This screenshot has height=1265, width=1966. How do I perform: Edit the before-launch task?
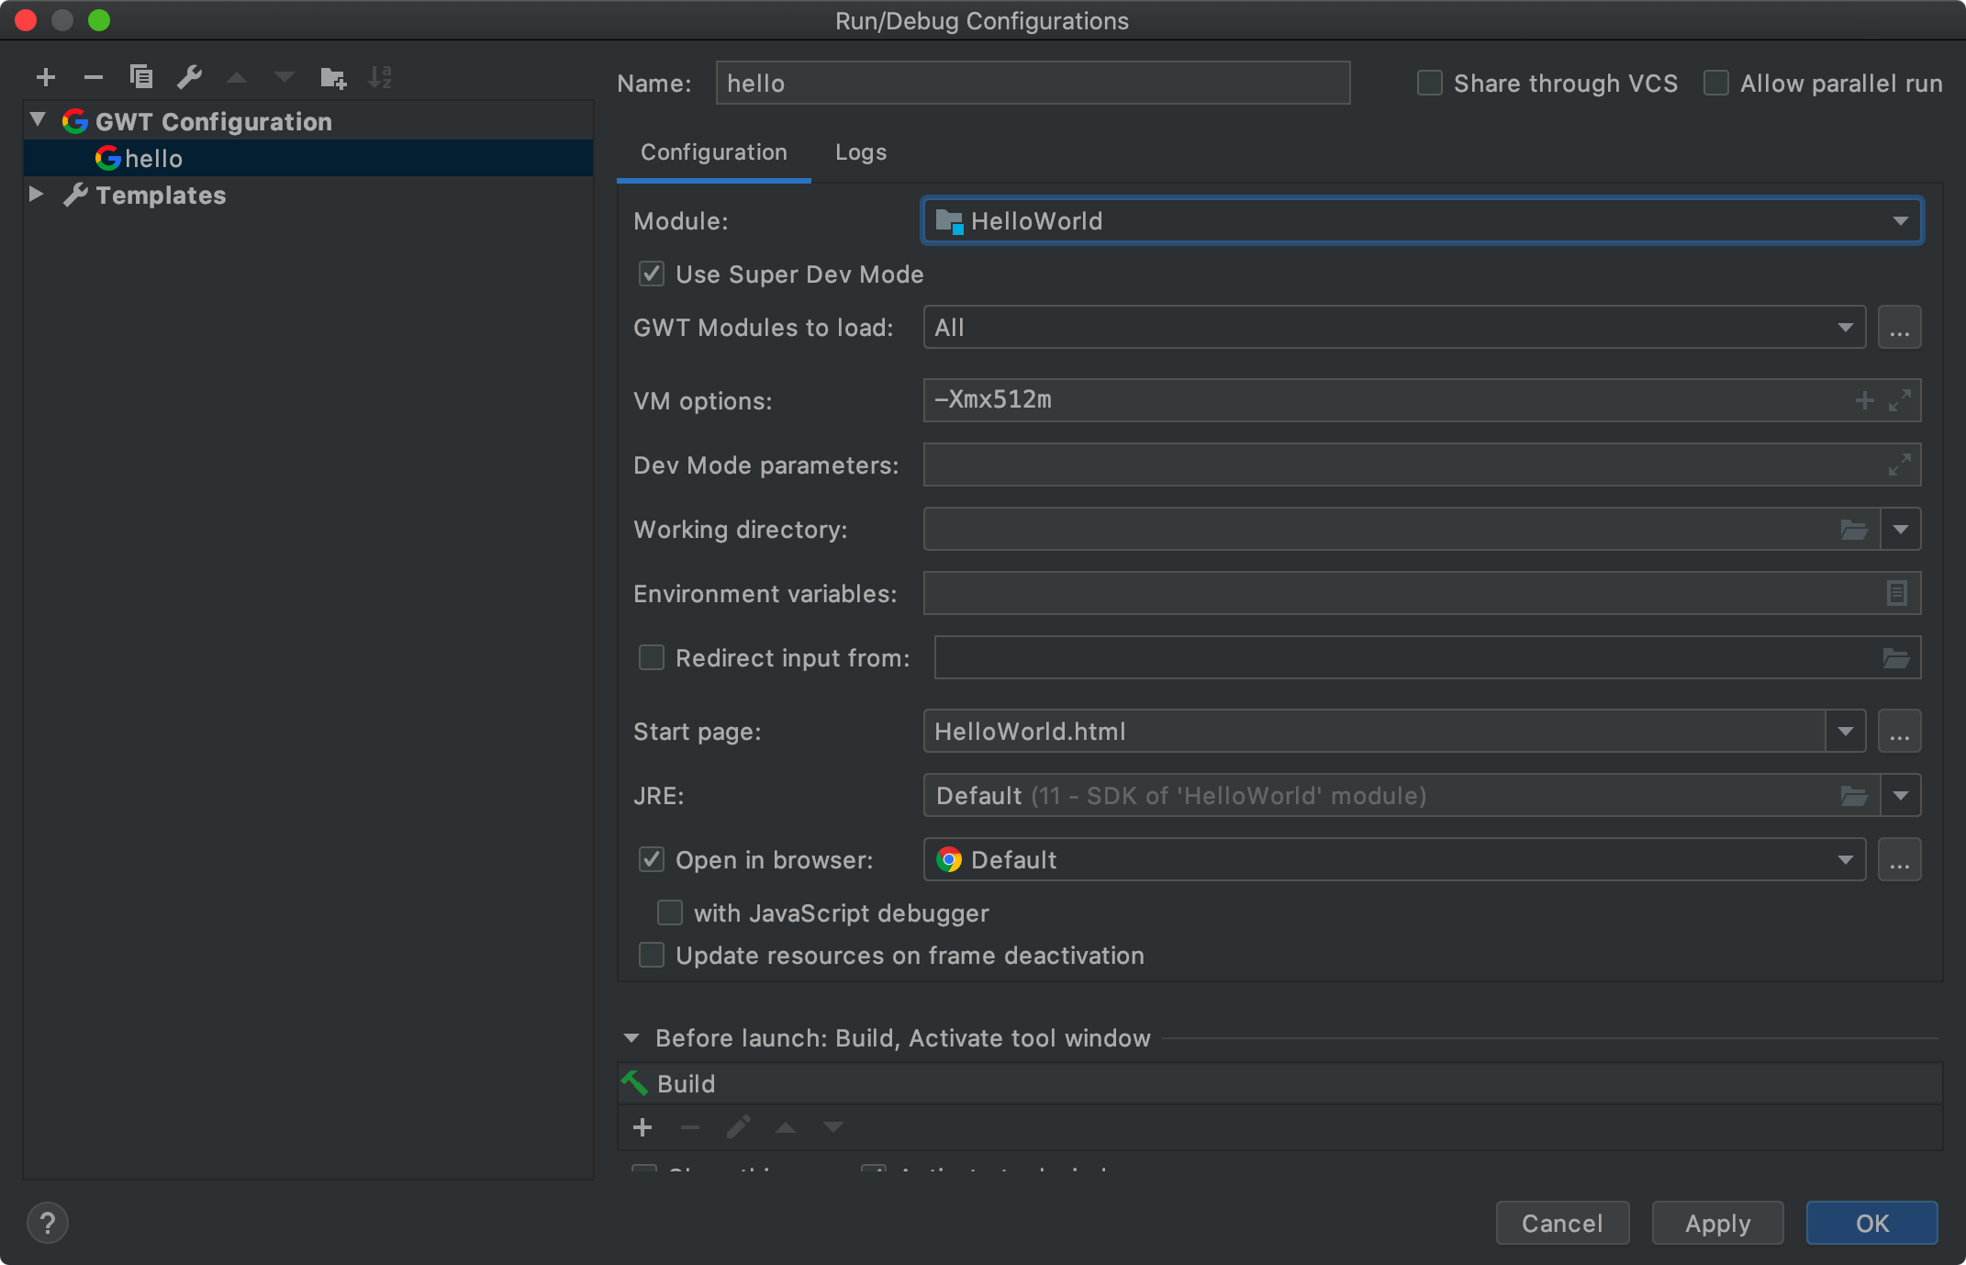(738, 1127)
